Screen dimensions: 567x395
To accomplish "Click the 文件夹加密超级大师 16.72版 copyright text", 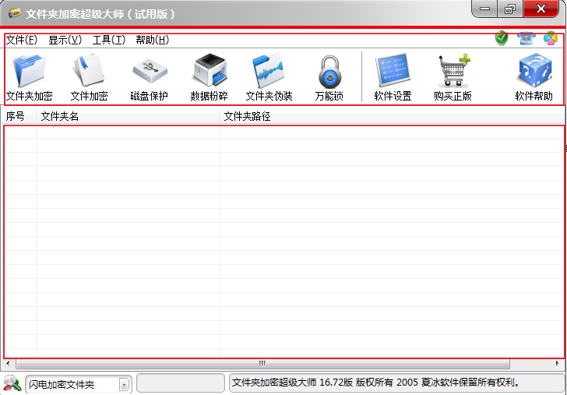I will (376, 383).
